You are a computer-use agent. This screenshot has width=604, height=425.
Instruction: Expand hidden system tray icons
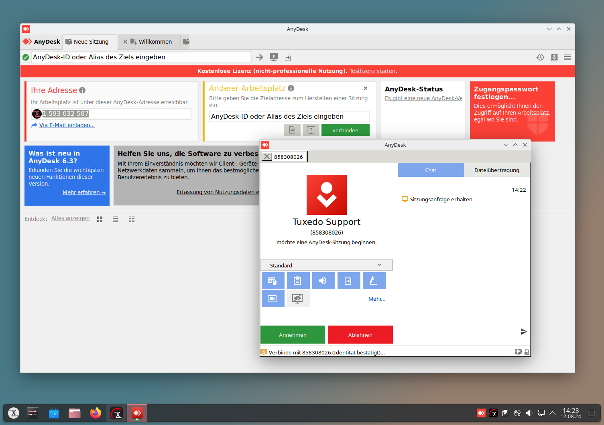coord(553,413)
